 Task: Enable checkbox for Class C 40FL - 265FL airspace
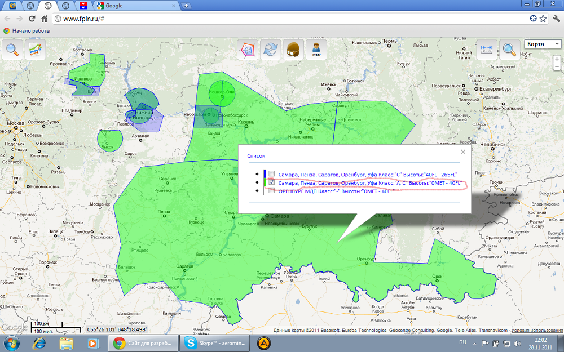tap(272, 174)
